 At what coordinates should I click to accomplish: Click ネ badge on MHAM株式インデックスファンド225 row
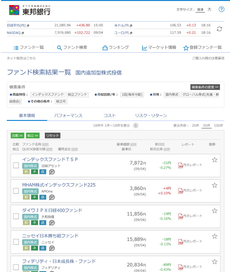click(34, 197)
